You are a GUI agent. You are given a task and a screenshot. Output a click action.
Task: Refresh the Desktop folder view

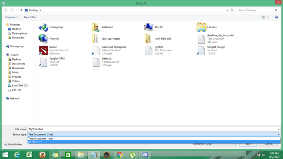click(232, 10)
